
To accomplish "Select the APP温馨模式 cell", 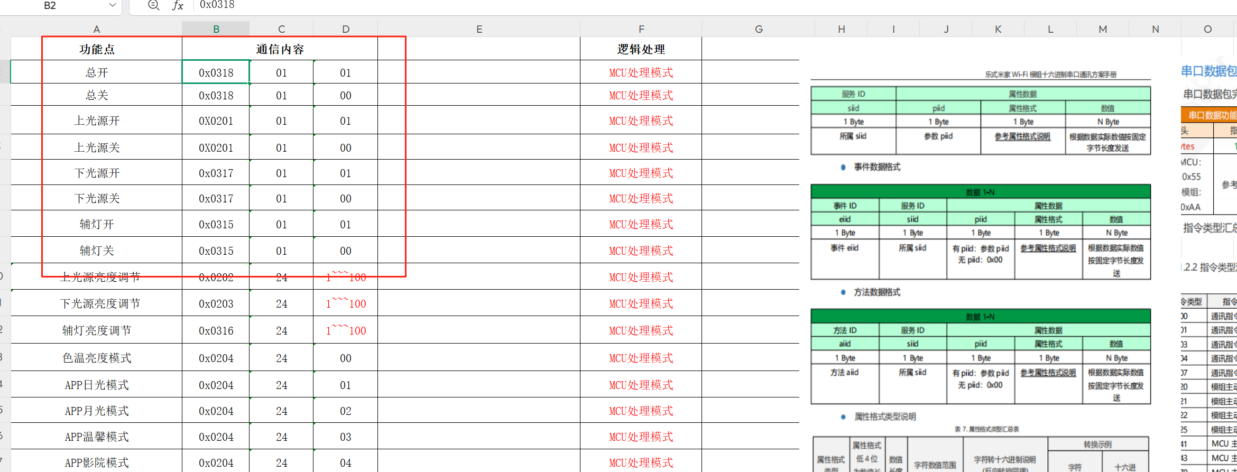I will [96, 437].
